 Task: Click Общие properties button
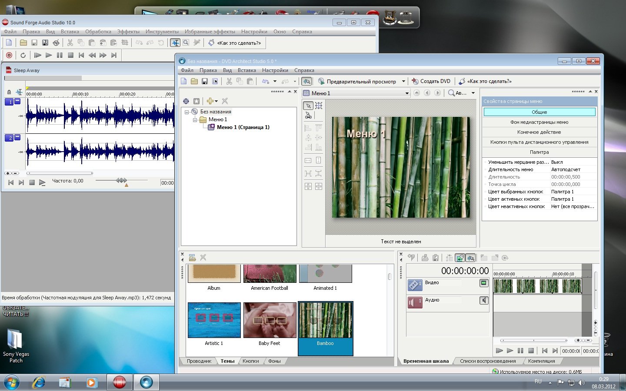(539, 112)
